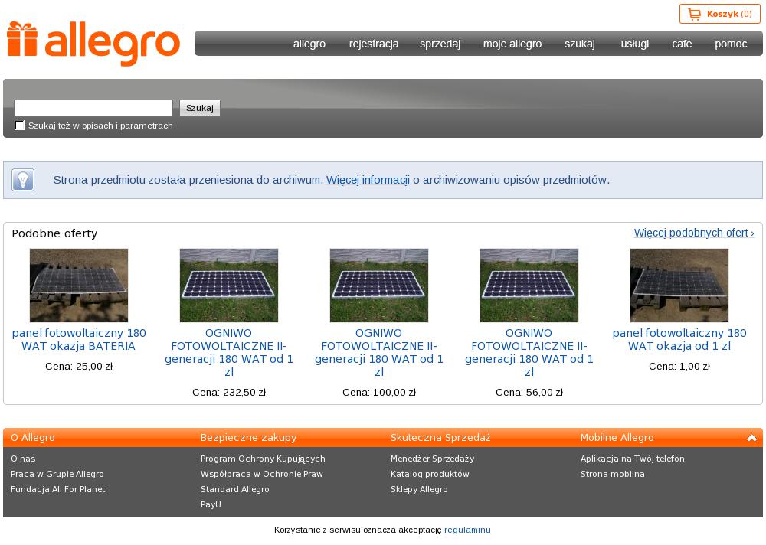The height and width of the screenshot is (545, 766).
Task: Open Aplikacja na Twój telefon link
Action: click(x=633, y=459)
